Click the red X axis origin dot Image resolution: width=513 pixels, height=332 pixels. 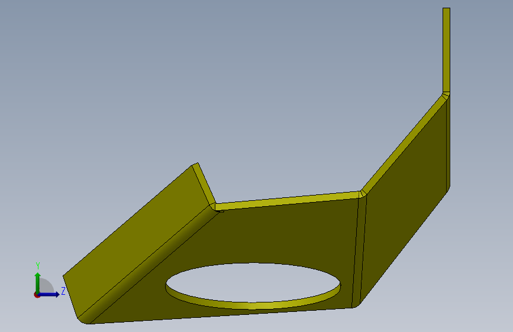tap(36, 295)
